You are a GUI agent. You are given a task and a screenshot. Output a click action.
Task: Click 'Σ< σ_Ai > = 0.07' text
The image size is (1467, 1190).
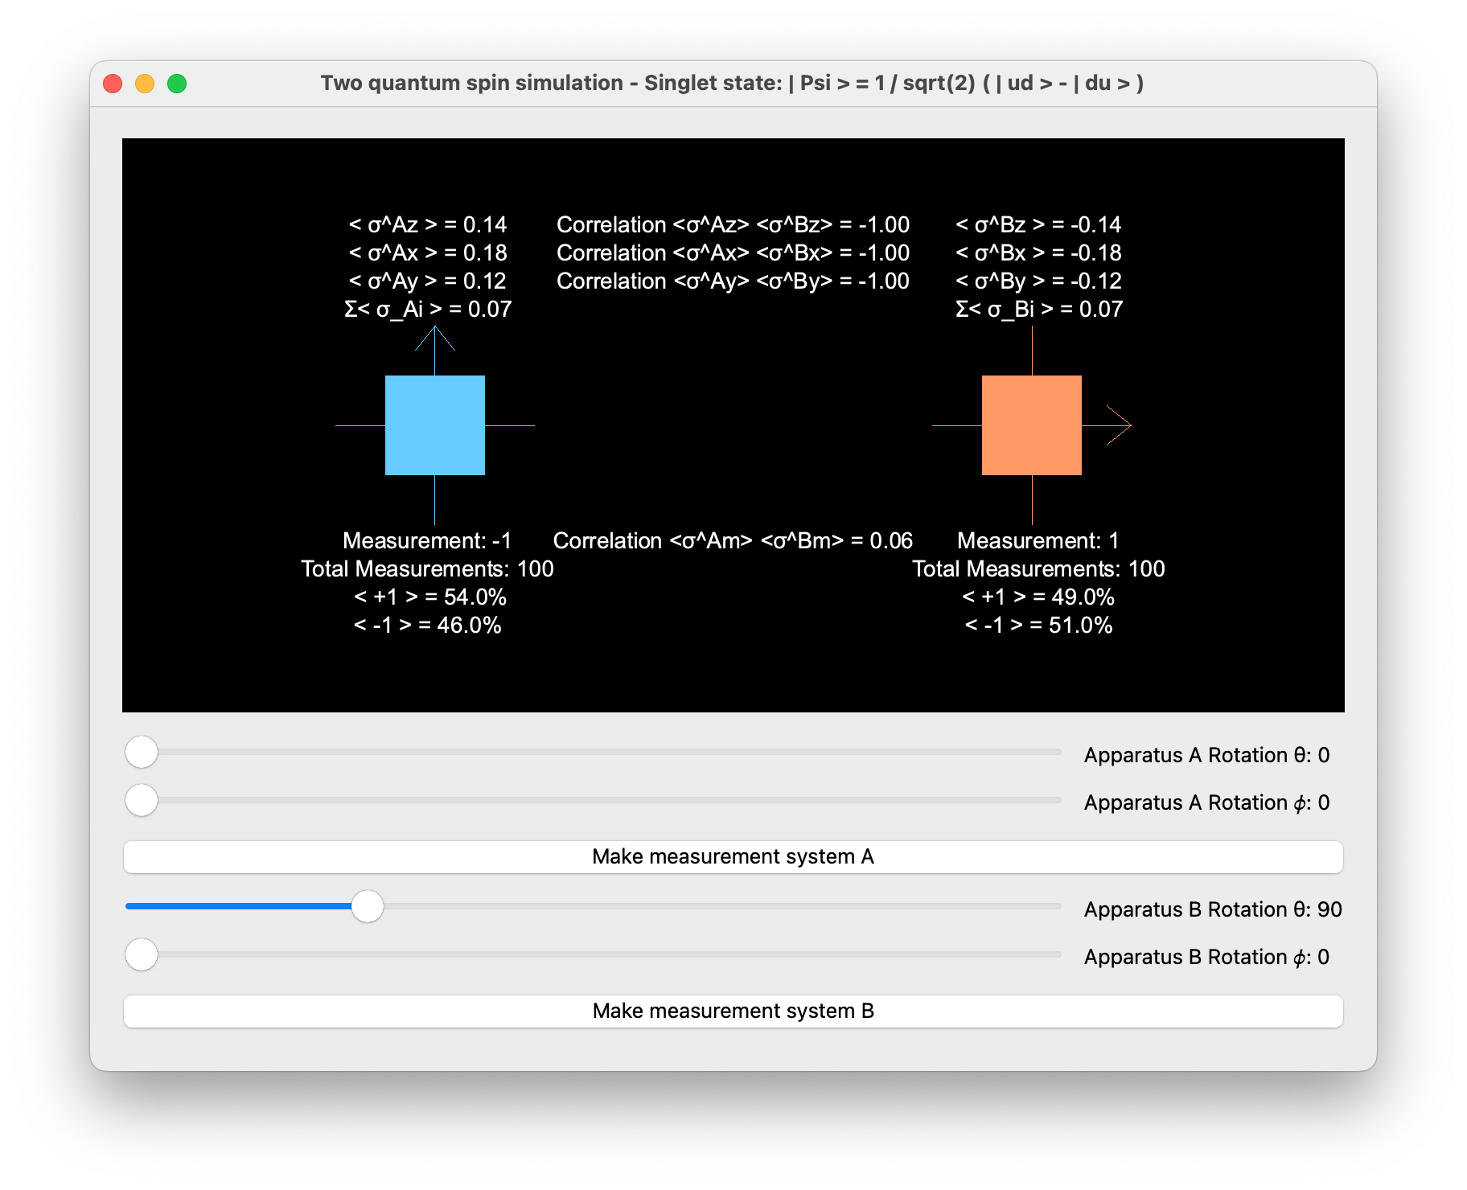[428, 309]
